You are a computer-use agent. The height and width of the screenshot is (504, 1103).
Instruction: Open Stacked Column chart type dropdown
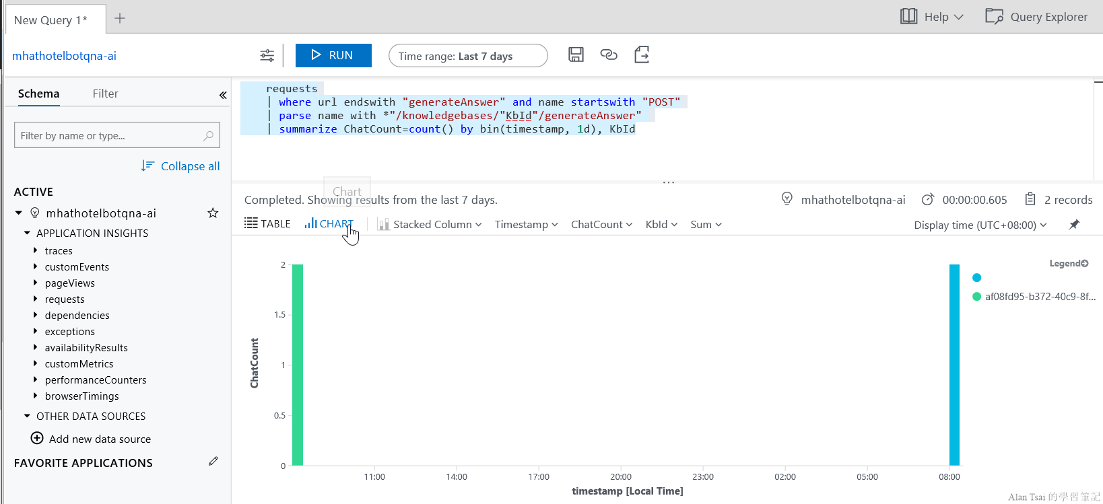point(430,225)
